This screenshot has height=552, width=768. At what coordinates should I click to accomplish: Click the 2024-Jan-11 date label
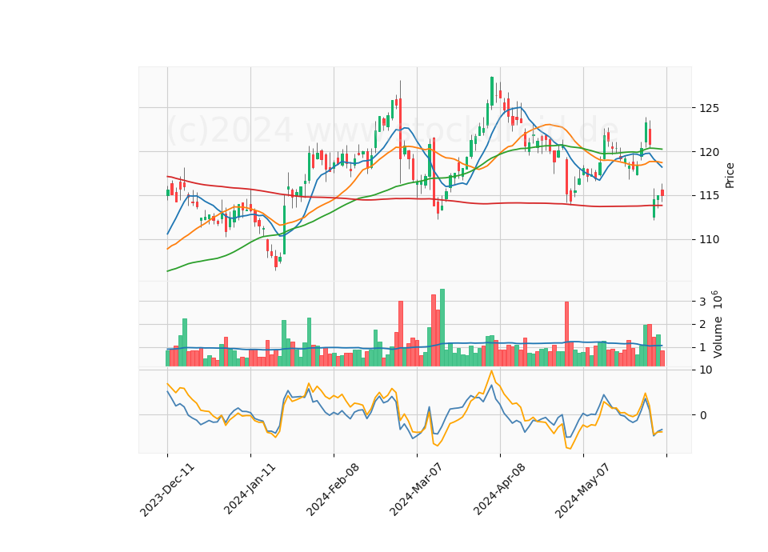click(x=250, y=489)
